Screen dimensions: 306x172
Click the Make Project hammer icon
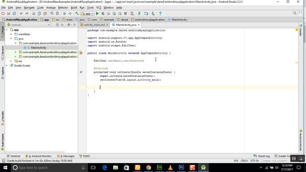coord(77,14)
